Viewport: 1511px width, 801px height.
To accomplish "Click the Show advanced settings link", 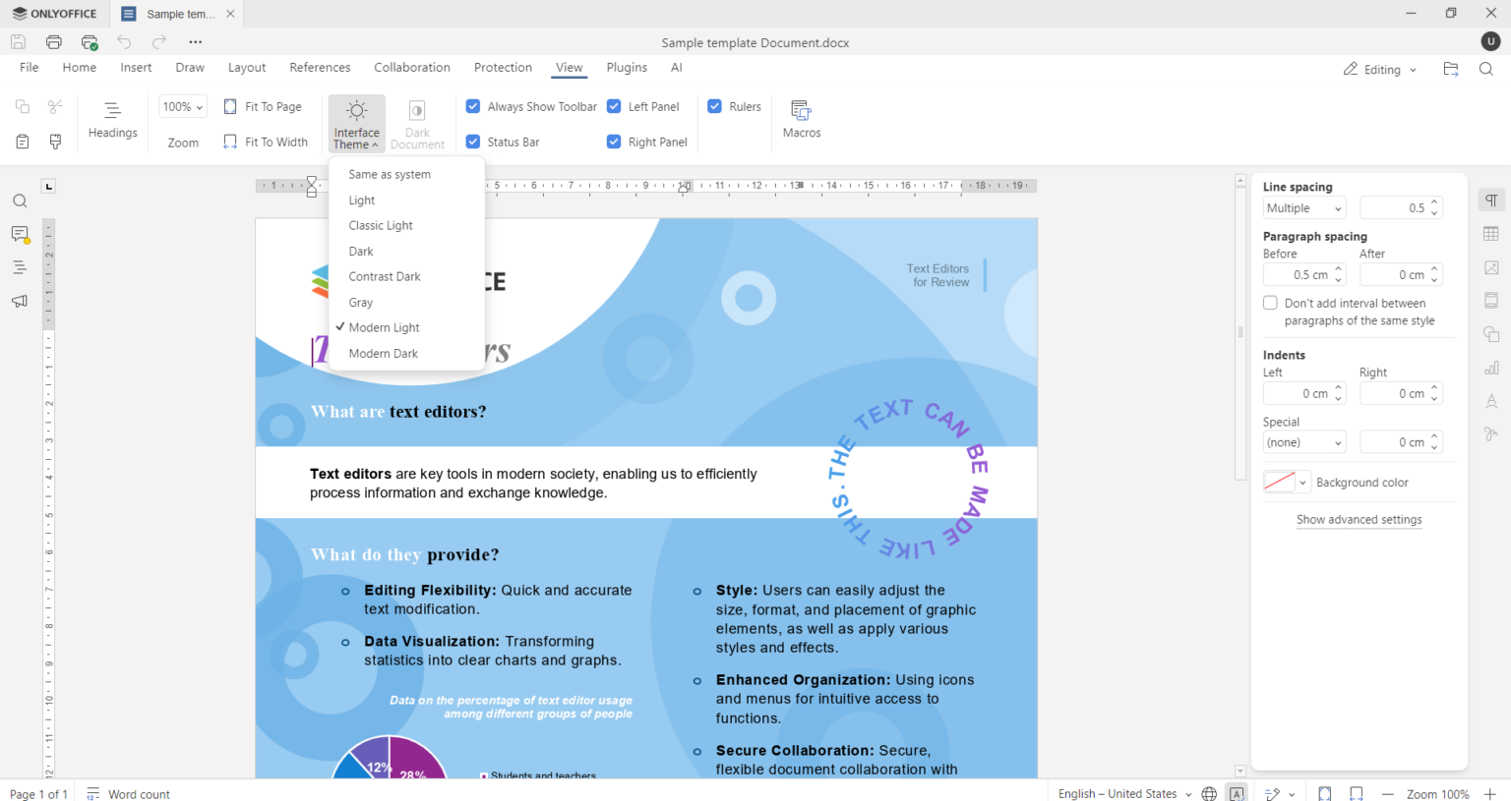I will tap(1359, 519).
